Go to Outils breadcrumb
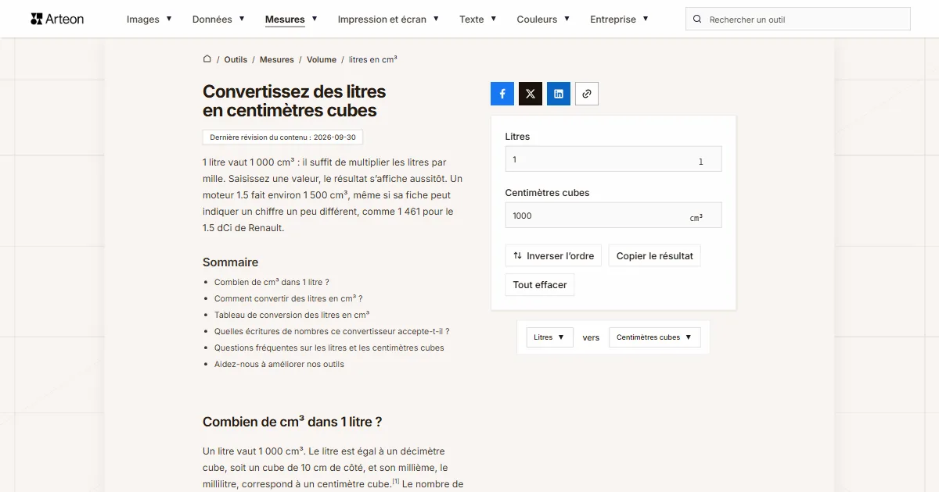Viewport: 939px width, 492px height. click(x=236, y=59)
